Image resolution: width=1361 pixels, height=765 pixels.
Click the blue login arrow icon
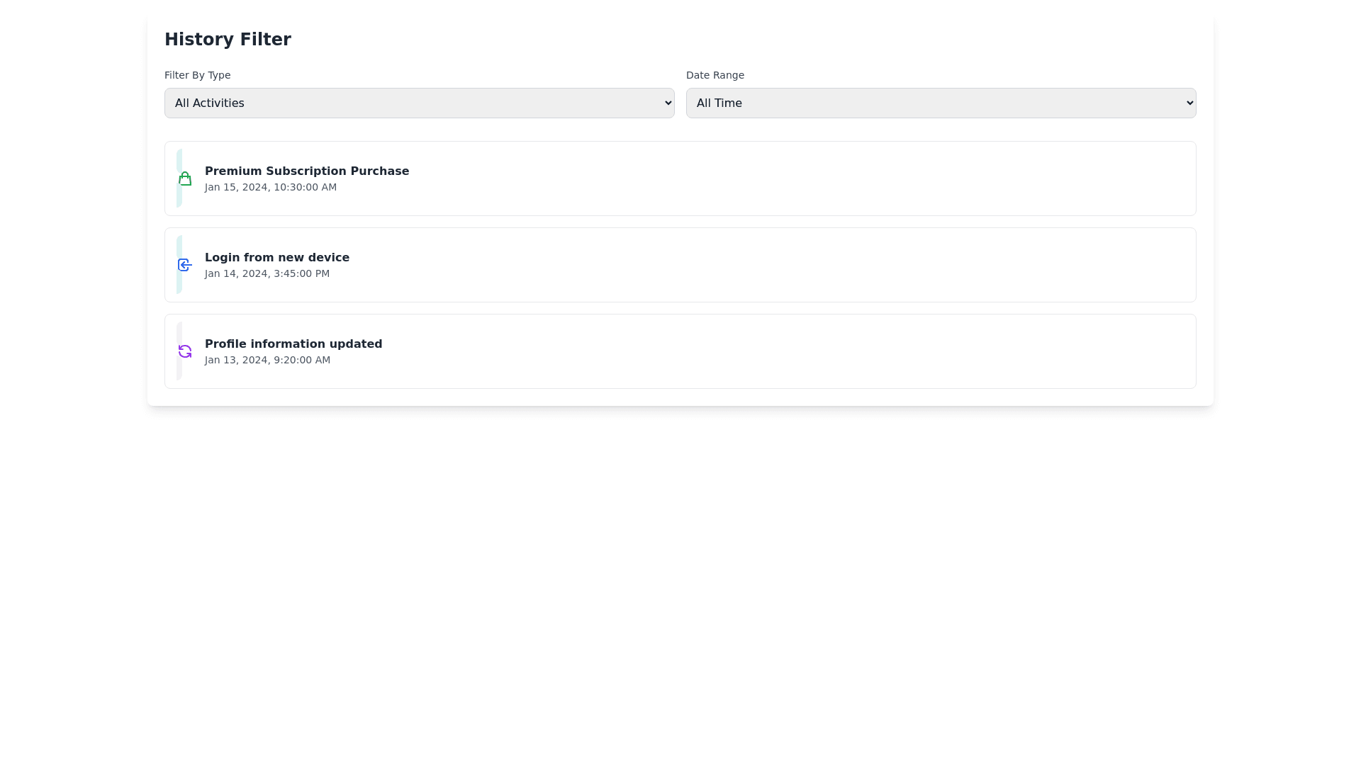(185, 265)
